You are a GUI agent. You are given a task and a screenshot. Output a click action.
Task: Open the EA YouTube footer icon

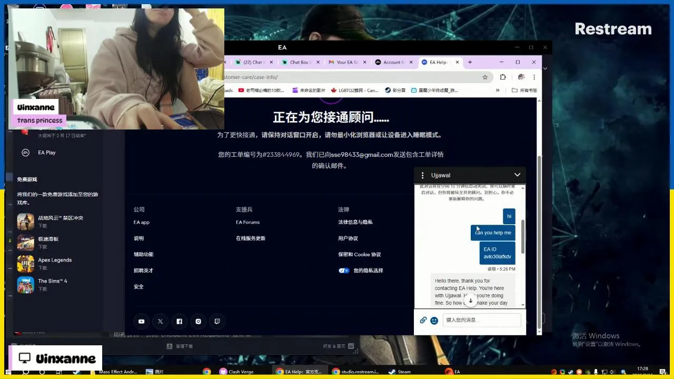click(x=141, y=321)
